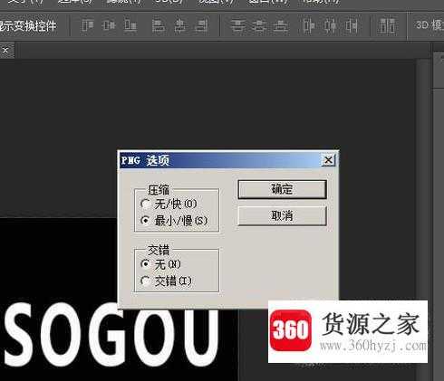Click the align top edges icon

pos(87,25)
